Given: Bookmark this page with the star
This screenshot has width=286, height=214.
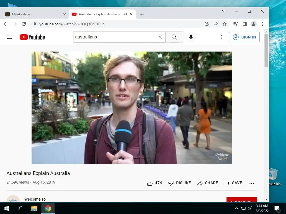Looking at the screenshot, I should click(225, 24).
